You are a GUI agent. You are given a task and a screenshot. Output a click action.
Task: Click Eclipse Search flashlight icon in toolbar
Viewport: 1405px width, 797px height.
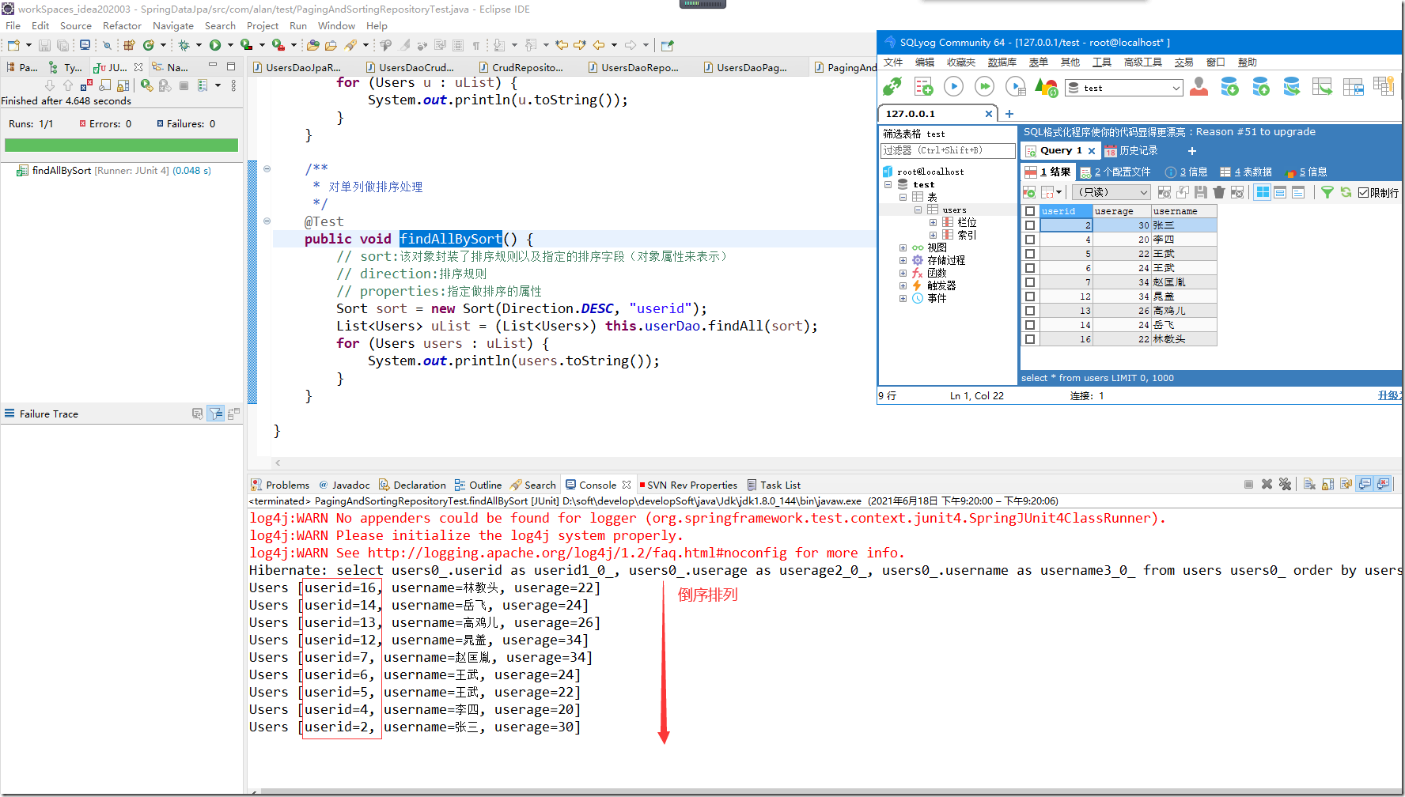(x=351, y=45)
